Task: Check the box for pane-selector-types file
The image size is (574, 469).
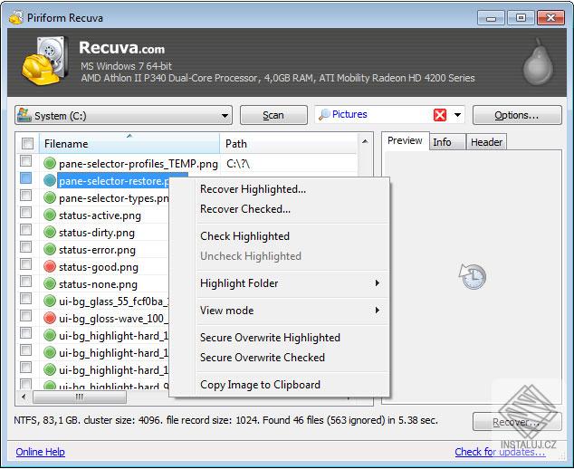Action: (25, 196)
